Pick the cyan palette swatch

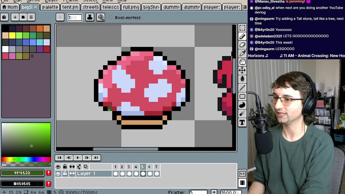pyautogui.click(x=40, y=42)
